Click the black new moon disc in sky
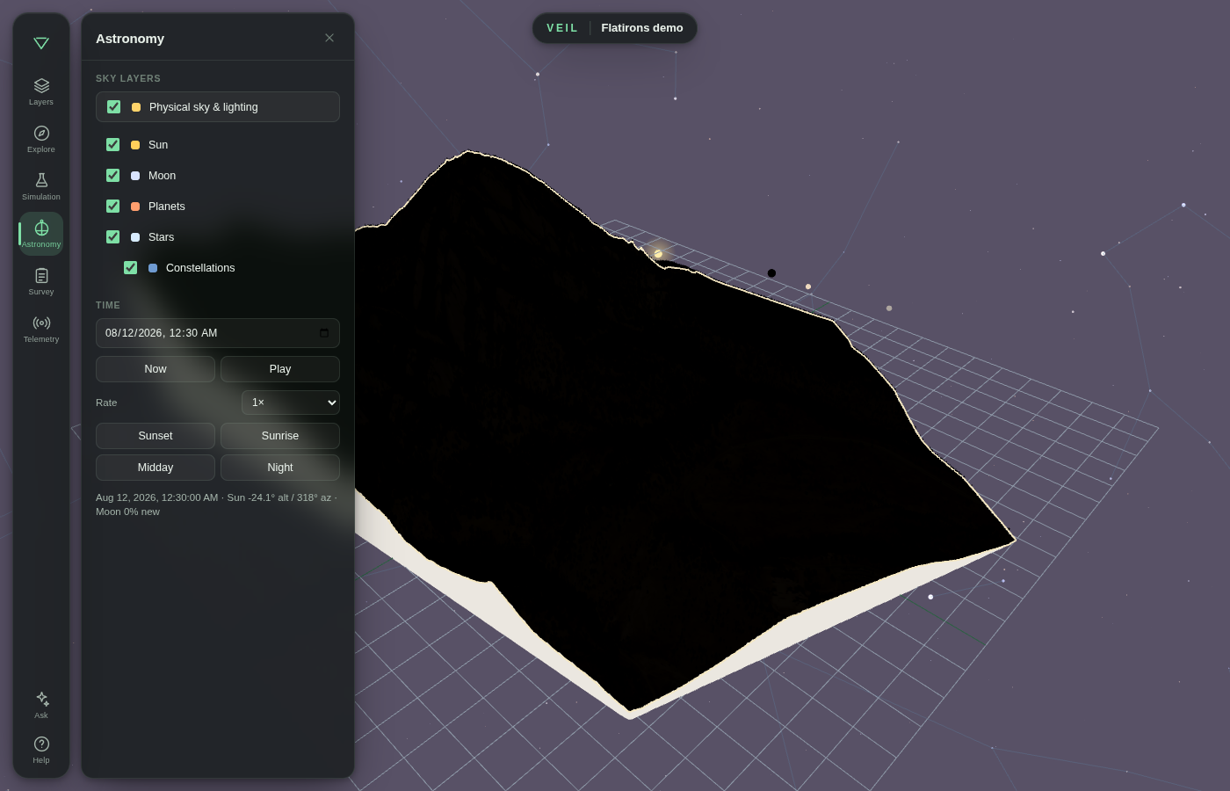The width and height of the screenshot is (1230, 791). [771, 273]
